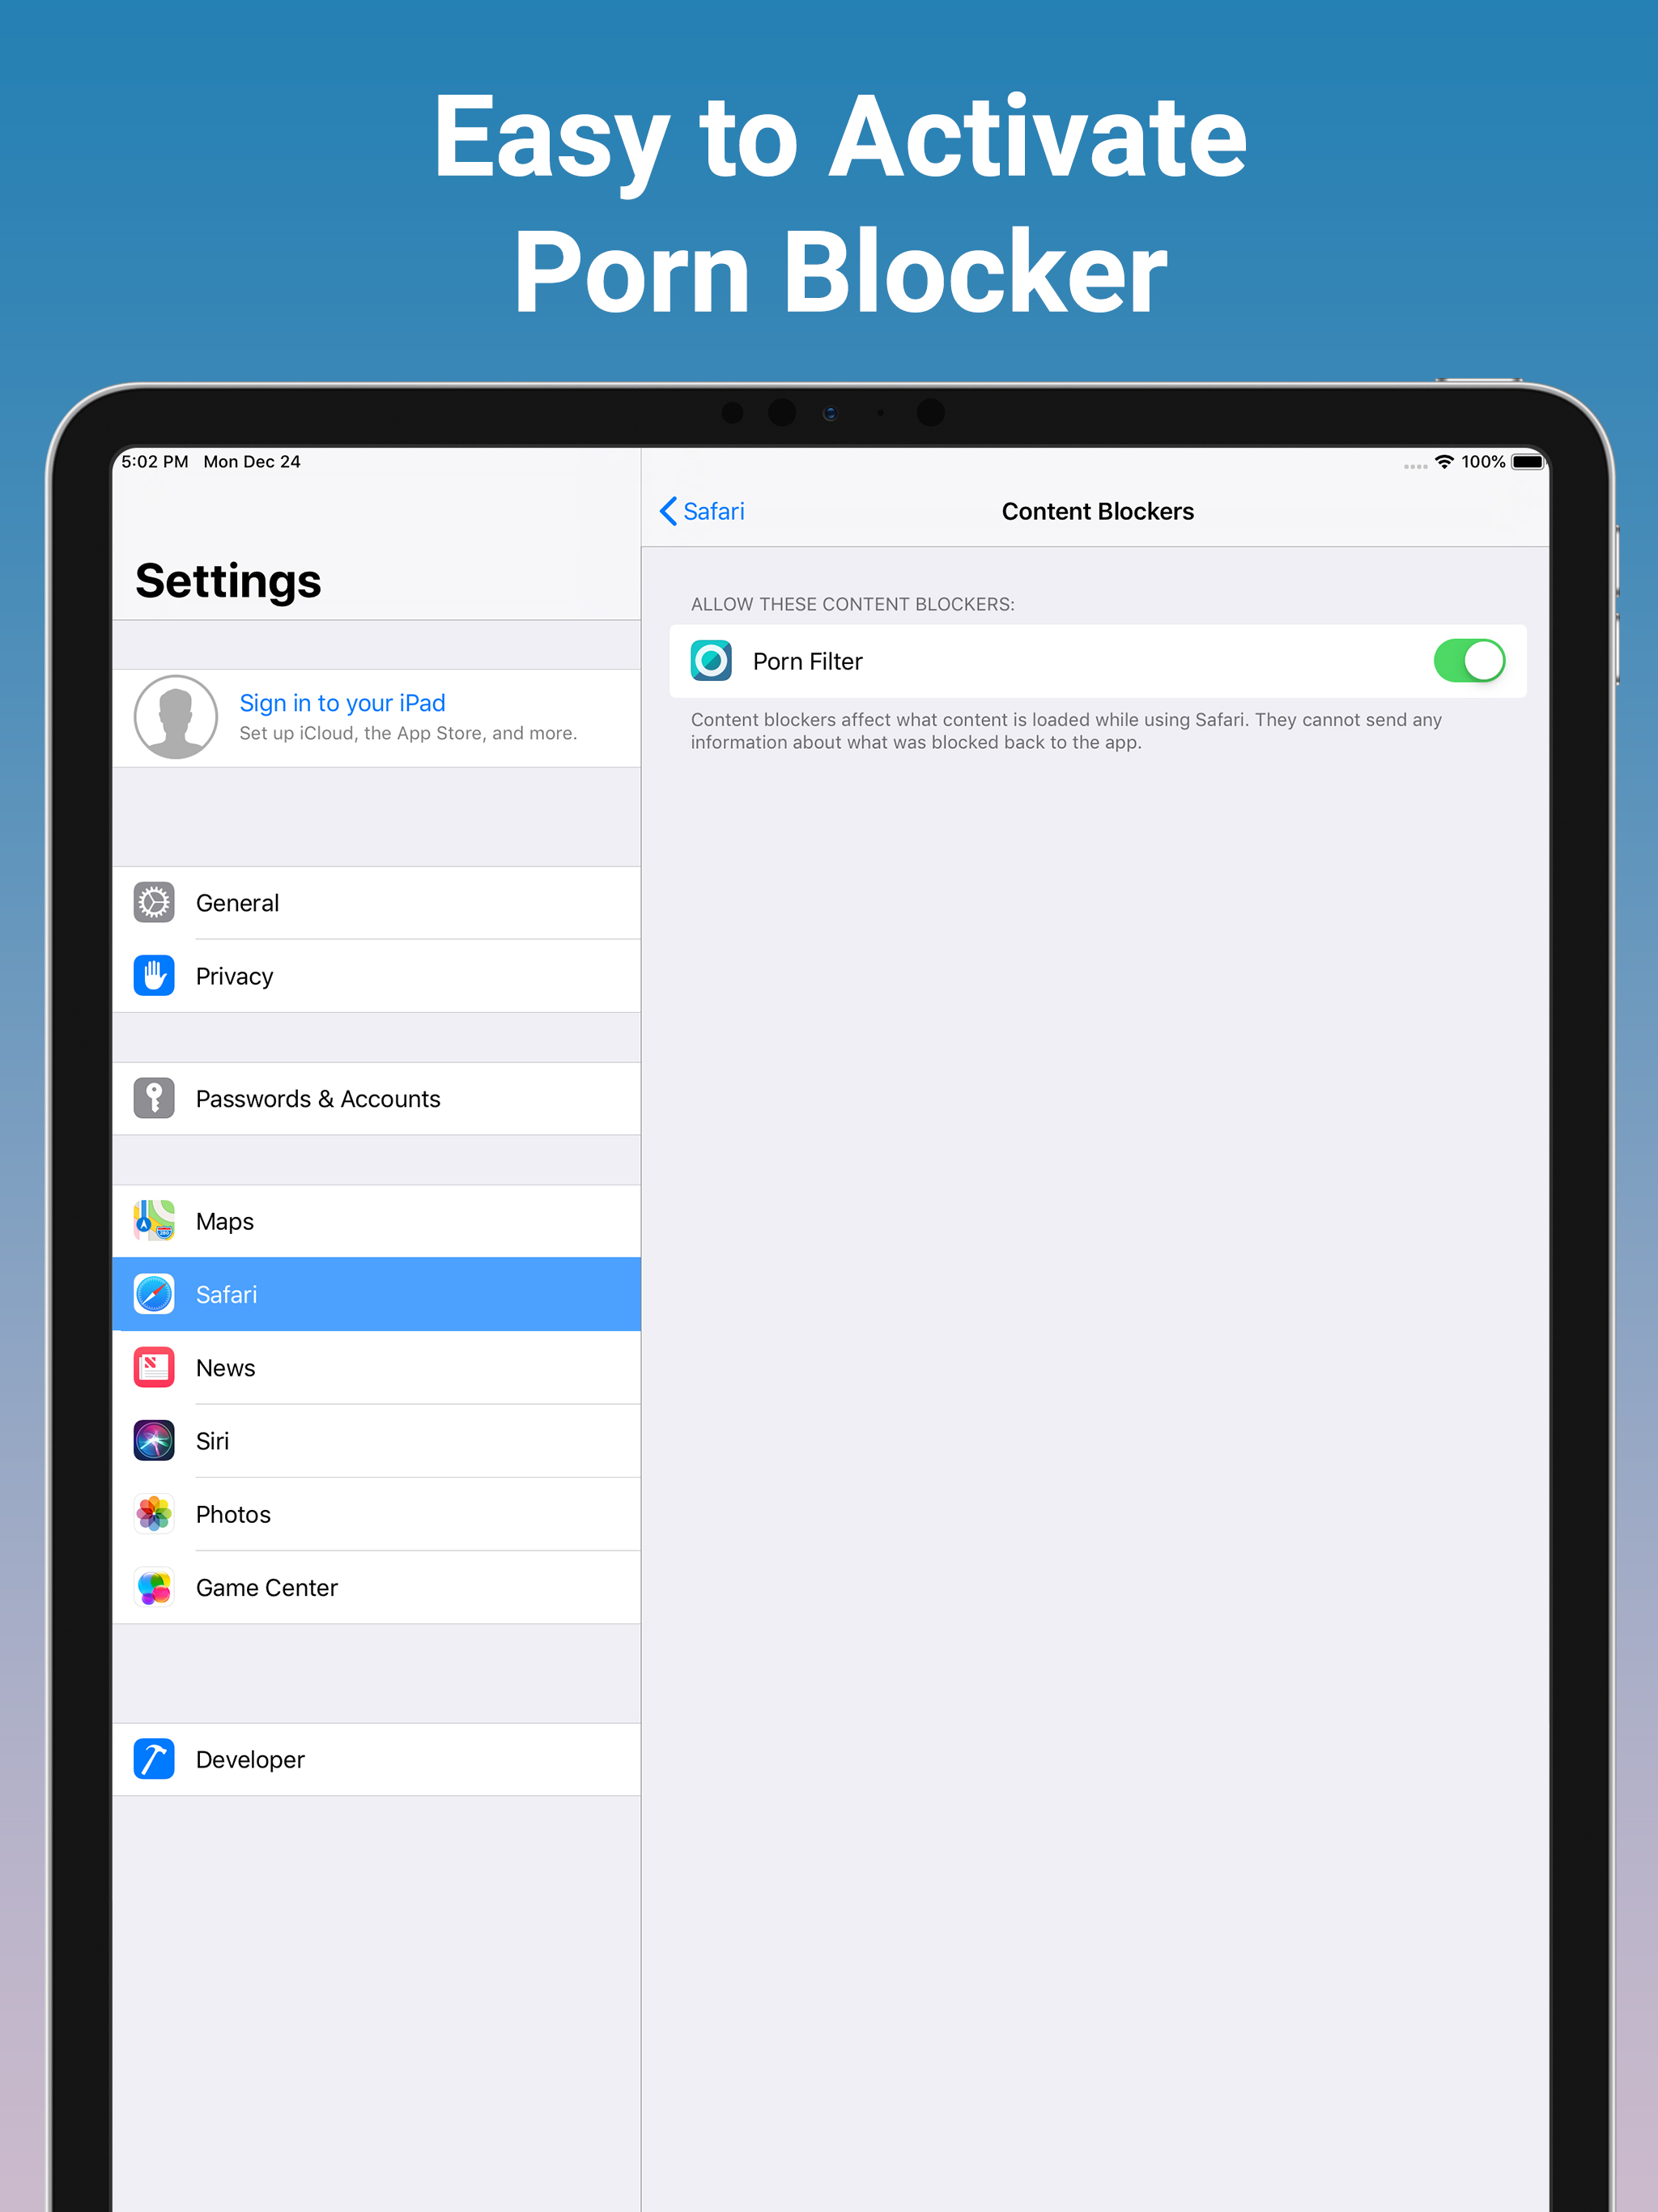Open Siri settings icon
Viewport: 1658px width, 2212px height.
click(x=154, y=1440)
